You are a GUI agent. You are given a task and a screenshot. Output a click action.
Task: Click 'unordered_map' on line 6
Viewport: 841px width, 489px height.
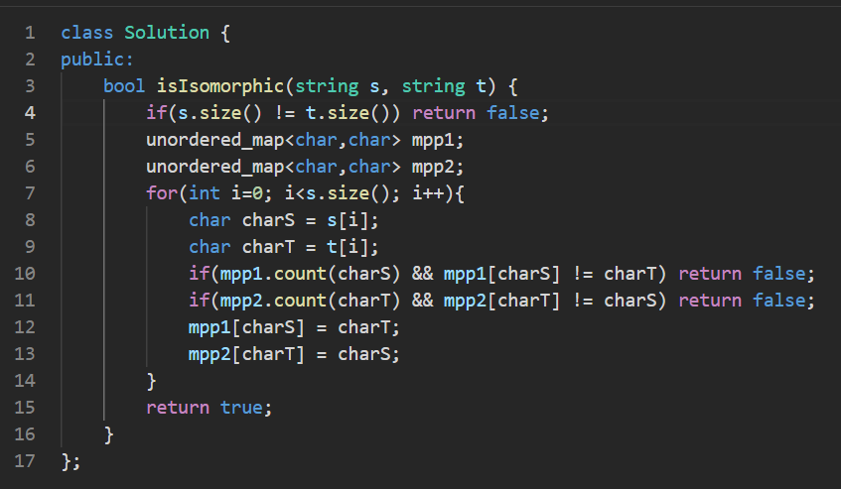pos(215,167)
